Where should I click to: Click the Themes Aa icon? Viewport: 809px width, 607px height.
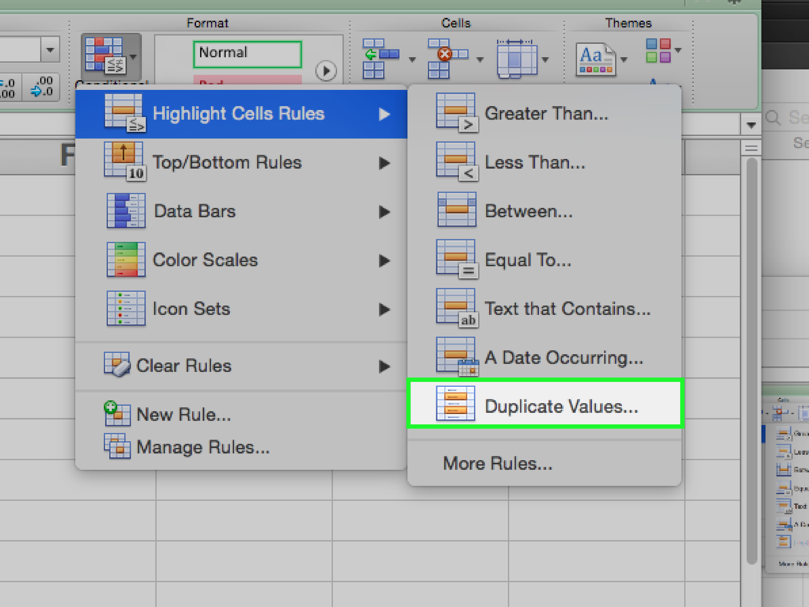596,59
